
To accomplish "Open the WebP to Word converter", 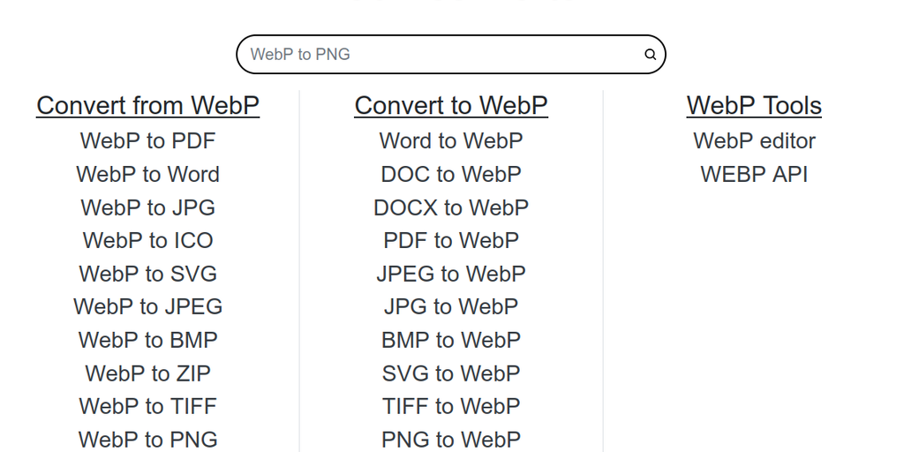I will pos(147,175).
